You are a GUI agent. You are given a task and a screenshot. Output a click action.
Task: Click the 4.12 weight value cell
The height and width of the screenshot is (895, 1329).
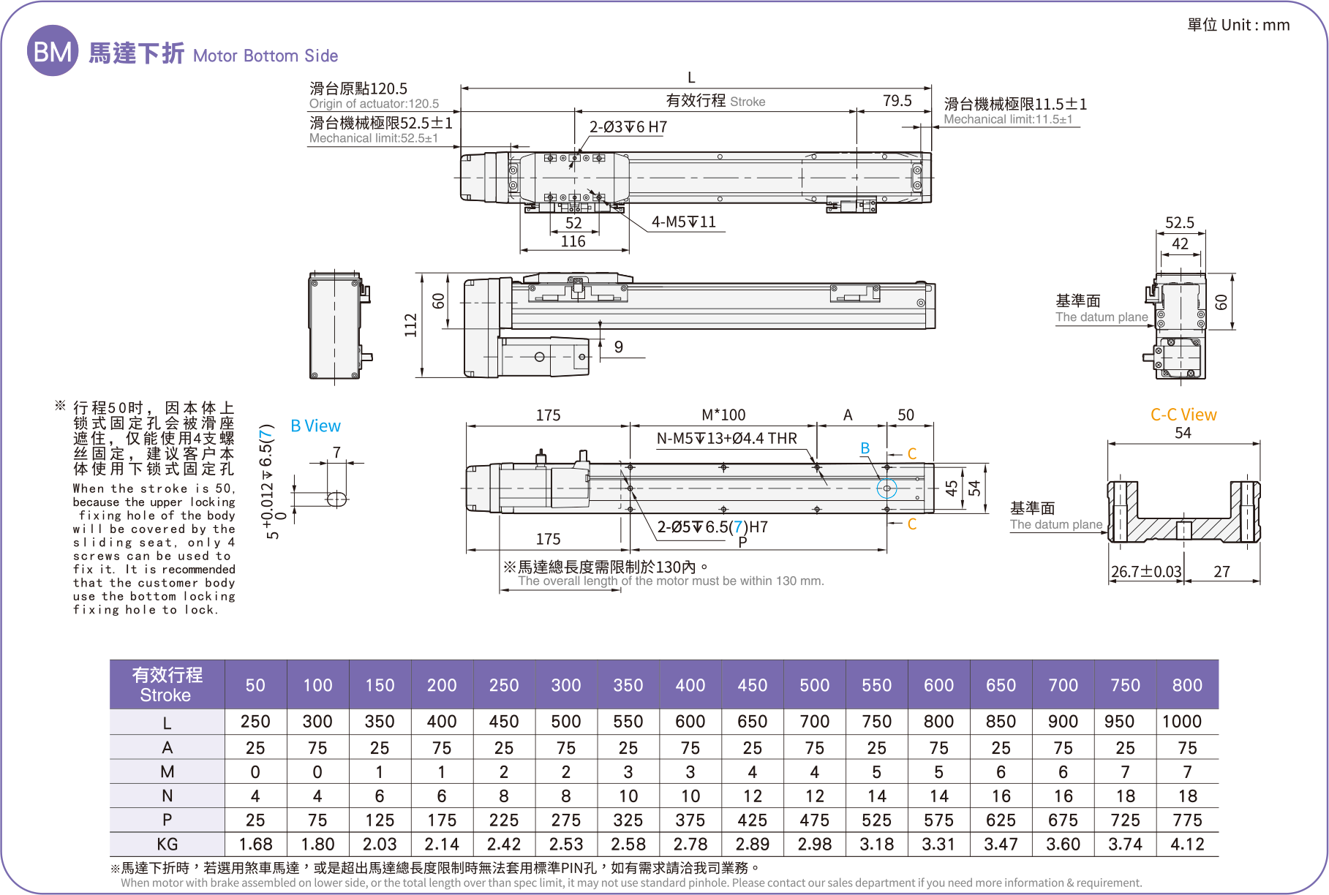click(x=1187, y=844)
